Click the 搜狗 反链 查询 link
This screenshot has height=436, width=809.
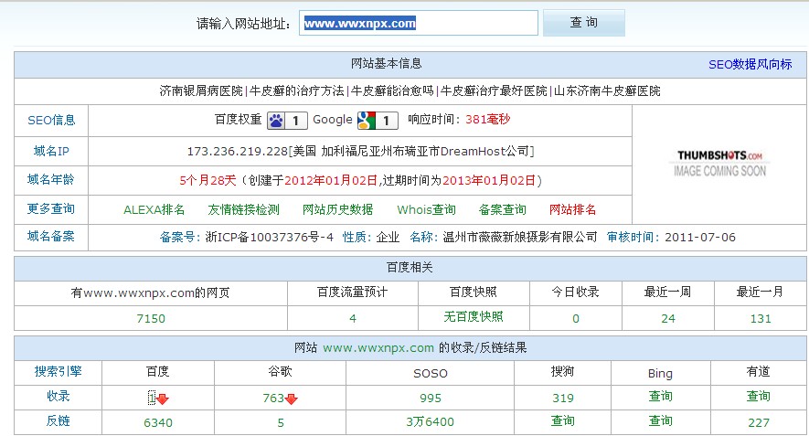coord(563,421)
